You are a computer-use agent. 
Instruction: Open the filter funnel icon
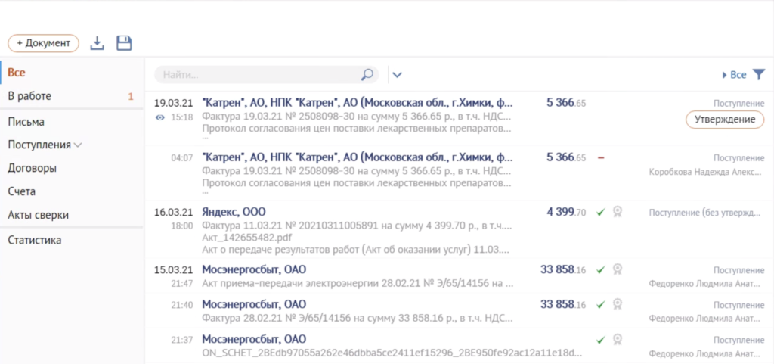click(x=759, y=75)
